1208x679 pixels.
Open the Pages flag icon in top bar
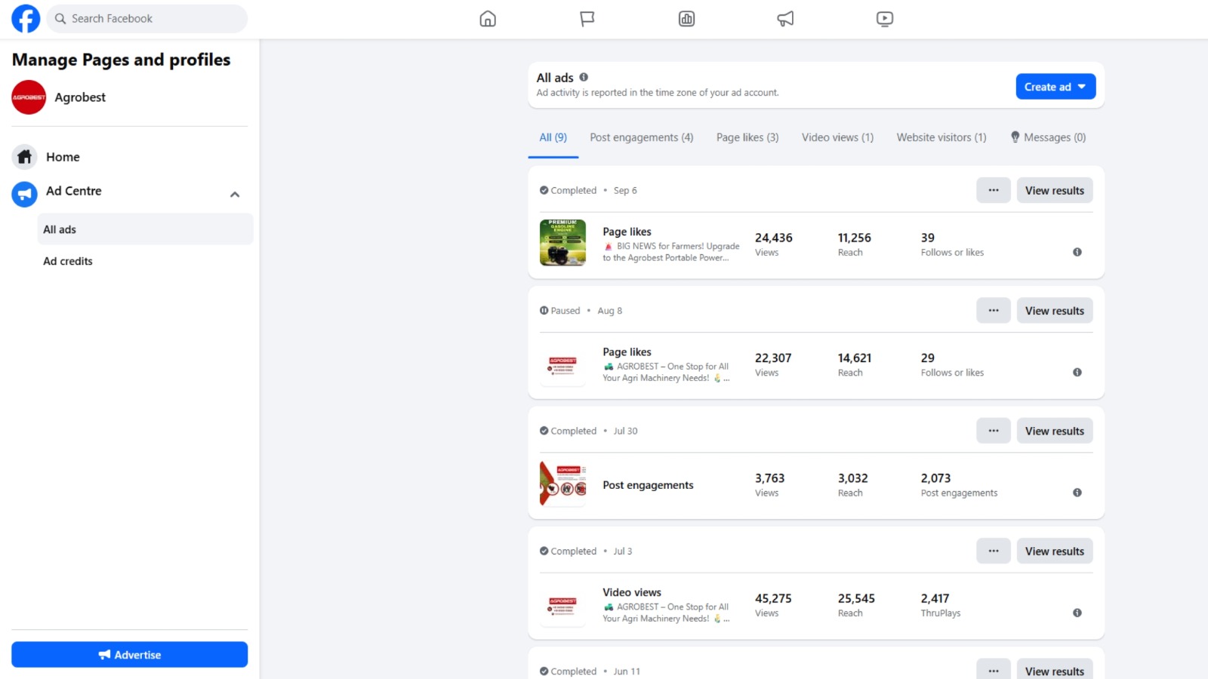point(587,19)
